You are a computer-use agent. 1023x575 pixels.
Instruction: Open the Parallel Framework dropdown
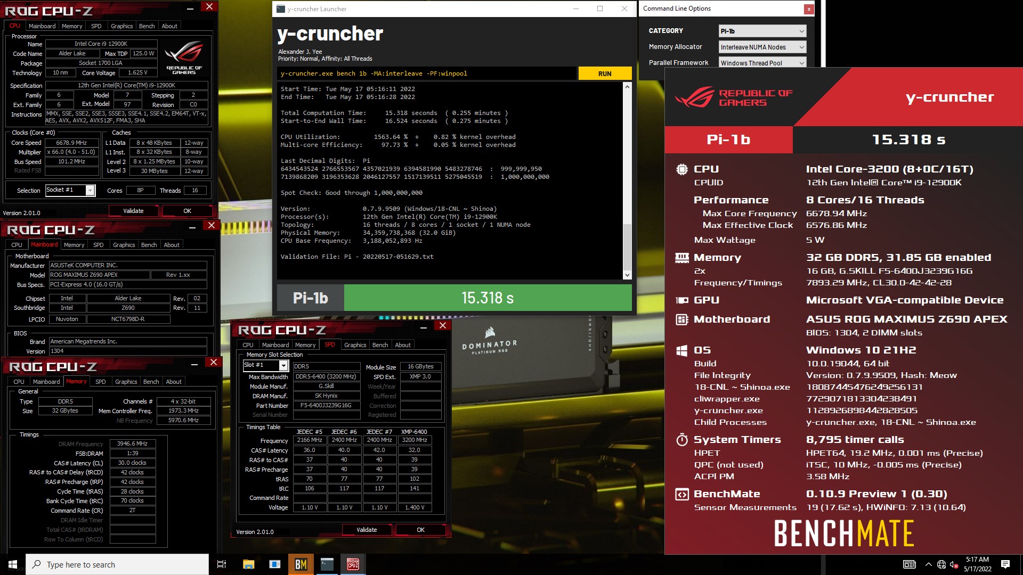click(x=762, y=63)
